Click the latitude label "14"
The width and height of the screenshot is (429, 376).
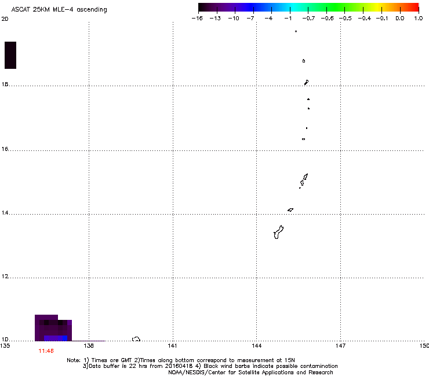5,213
